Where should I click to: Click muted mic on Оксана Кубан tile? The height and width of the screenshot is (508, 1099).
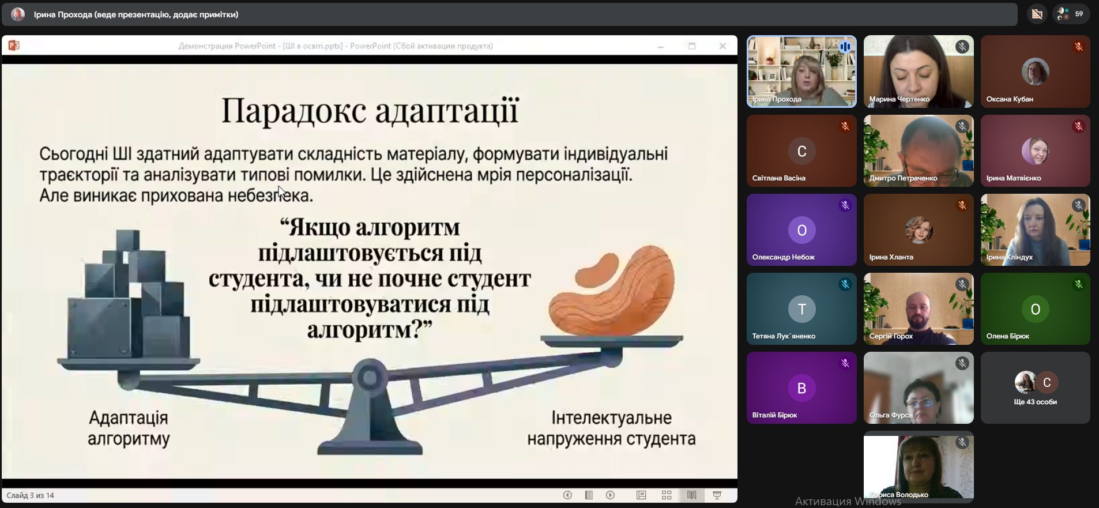pos(1078,47)
